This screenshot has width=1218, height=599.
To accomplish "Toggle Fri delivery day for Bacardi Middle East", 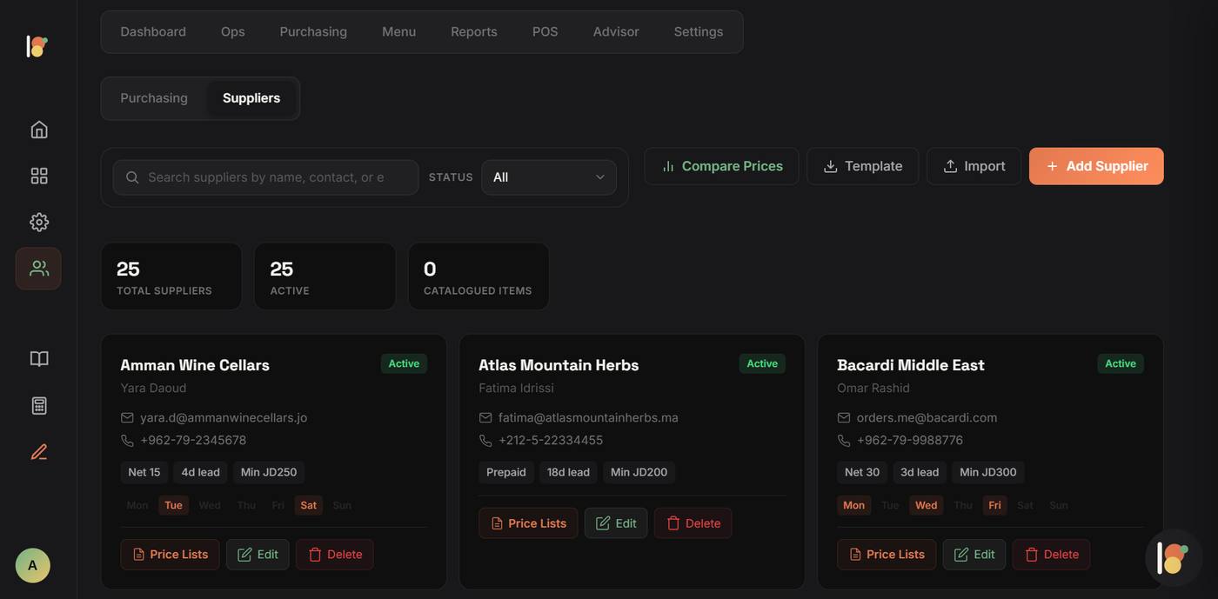I will [994, 505].
